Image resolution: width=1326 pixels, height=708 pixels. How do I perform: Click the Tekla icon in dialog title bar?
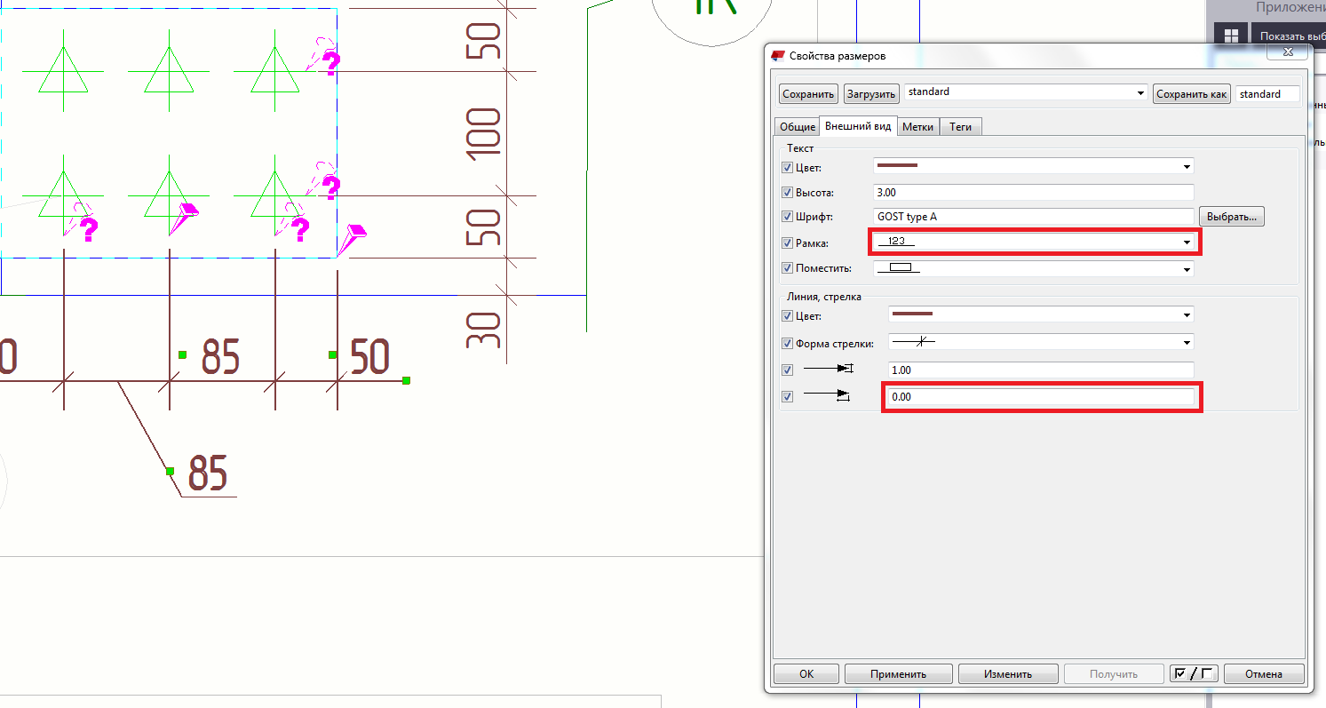click(x=780, y=56)
